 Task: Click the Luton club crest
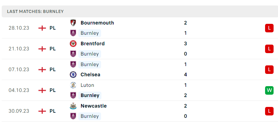click(73, 85)
